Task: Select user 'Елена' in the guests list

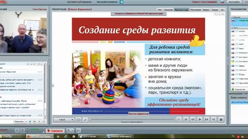Action: click(239, 75)
